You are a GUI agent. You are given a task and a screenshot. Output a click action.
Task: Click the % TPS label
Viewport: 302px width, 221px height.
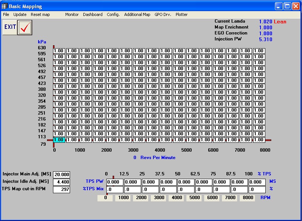[265, 174]
